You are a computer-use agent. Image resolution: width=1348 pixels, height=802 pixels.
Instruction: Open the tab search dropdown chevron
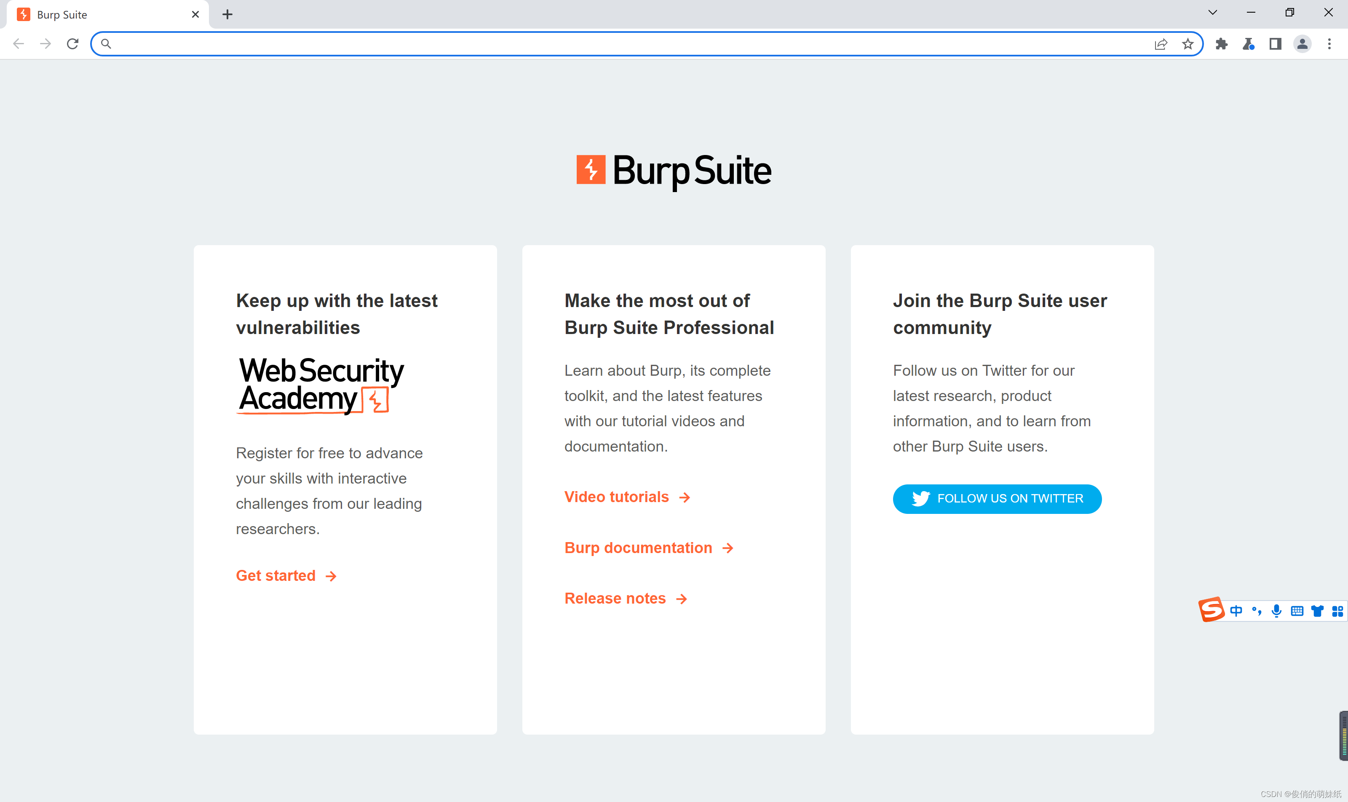tap(1213, 13)
